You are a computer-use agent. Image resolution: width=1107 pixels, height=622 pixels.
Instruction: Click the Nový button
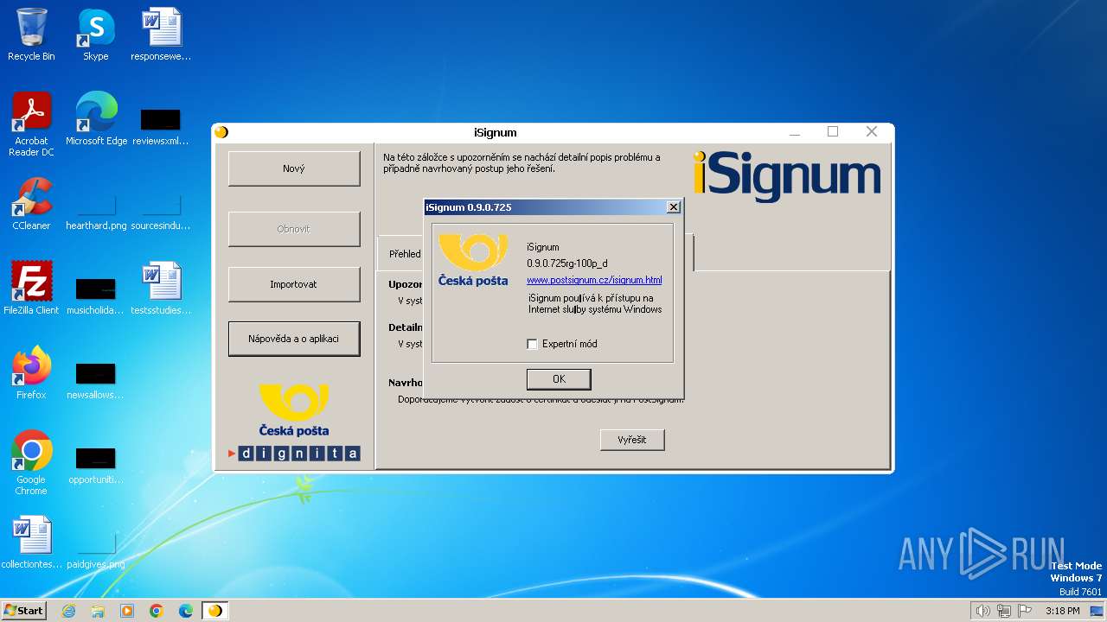click(294, 168)
